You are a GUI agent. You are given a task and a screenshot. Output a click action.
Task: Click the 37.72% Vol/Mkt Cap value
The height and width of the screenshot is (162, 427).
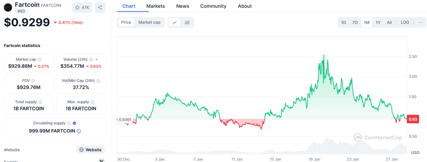(x=81, y=87)
